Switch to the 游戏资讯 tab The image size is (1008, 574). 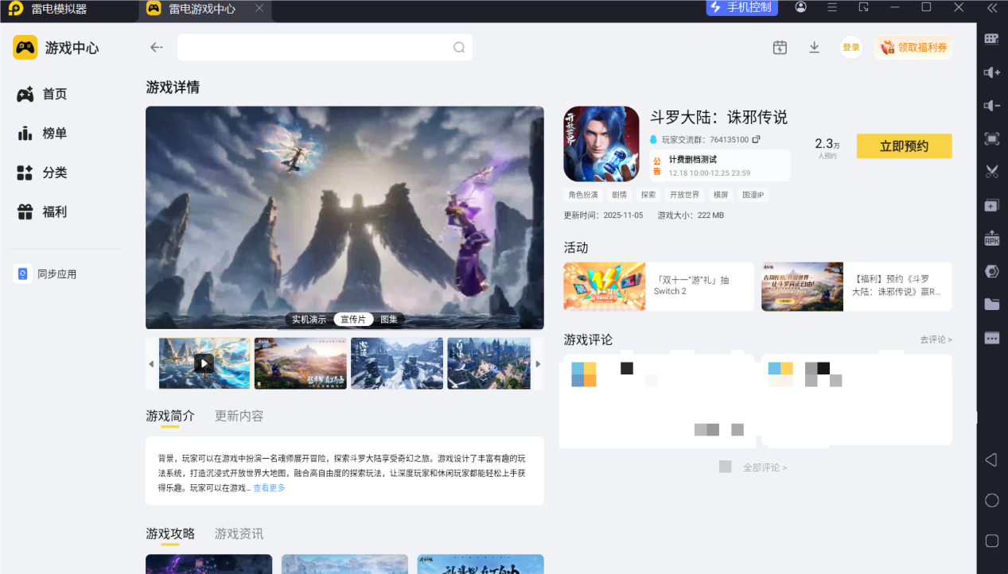click(238, 533)
